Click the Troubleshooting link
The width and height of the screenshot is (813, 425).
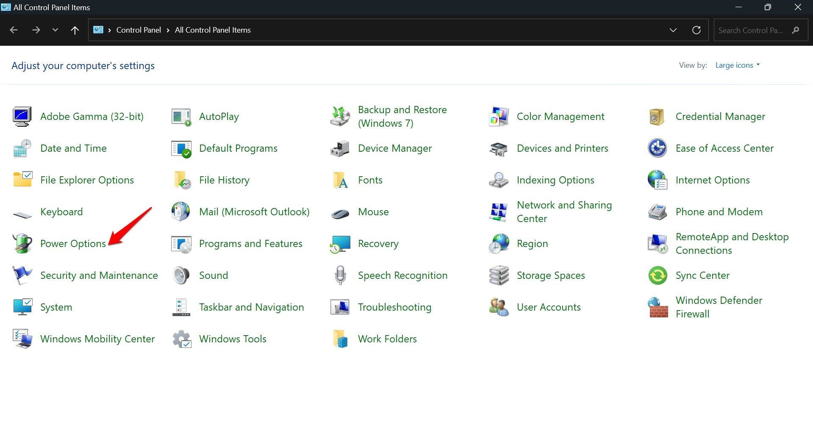click(395, 307)
